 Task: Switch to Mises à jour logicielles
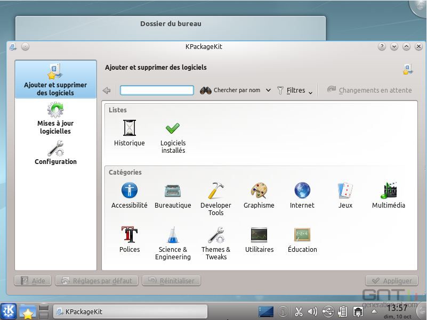click(55, 118)
